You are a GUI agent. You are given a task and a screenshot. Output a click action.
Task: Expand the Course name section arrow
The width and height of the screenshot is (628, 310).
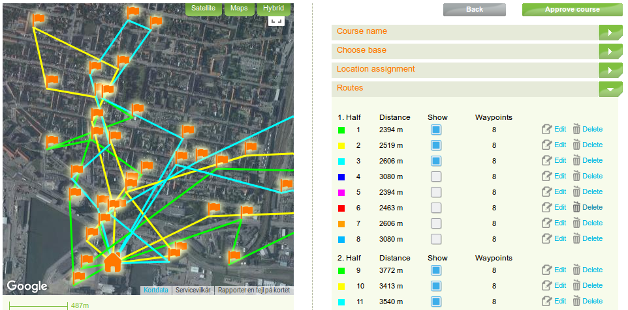pos(610,33)
